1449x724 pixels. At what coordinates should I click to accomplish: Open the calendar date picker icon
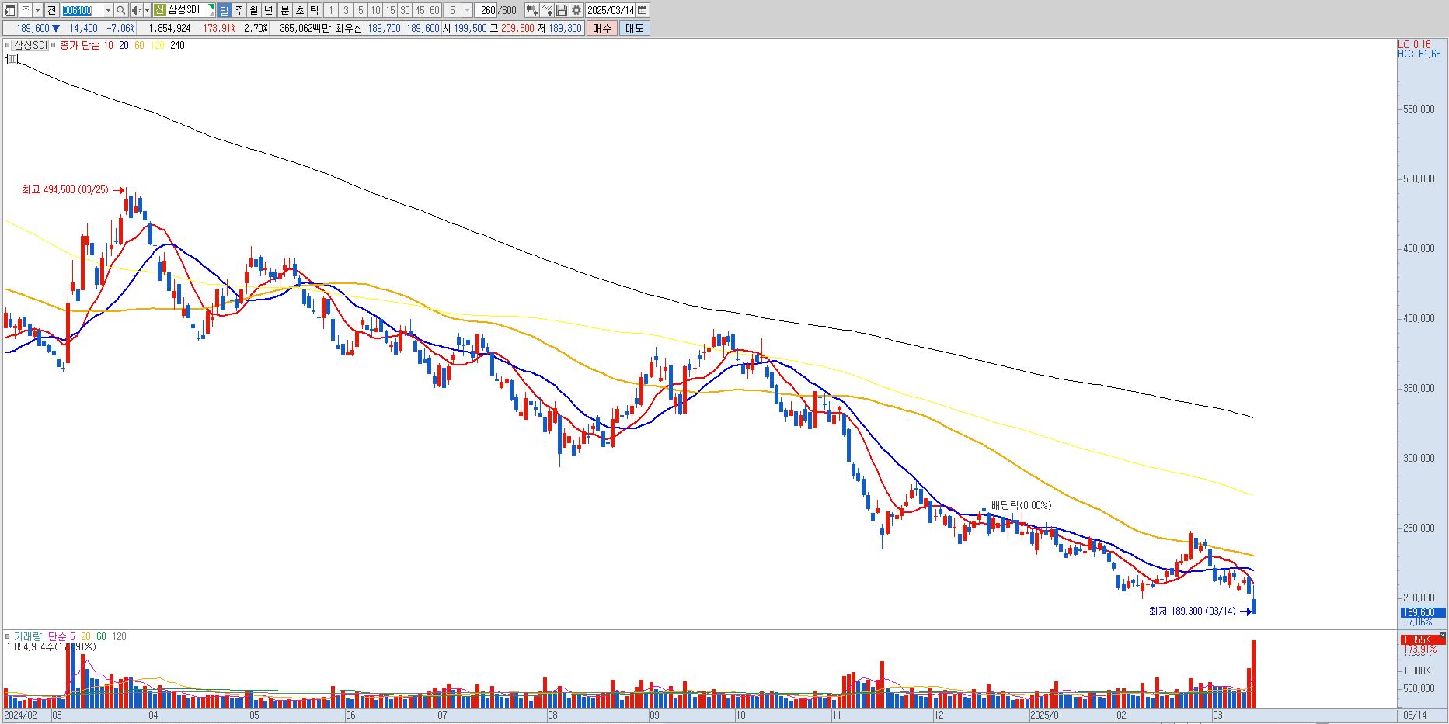(x=642, y=10)
